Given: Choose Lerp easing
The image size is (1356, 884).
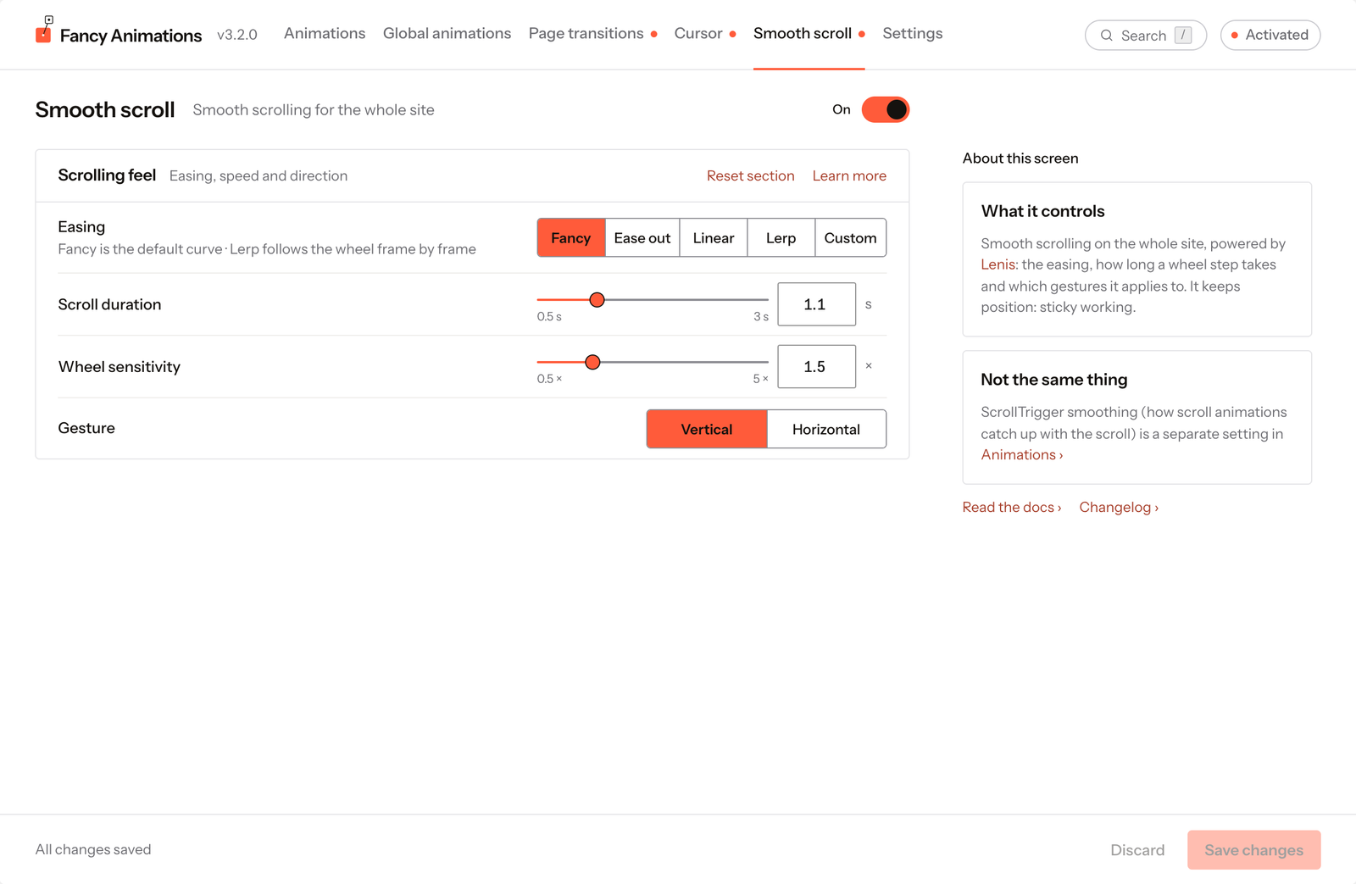Looking at the screenshot, I should click(x=781, y=238).
